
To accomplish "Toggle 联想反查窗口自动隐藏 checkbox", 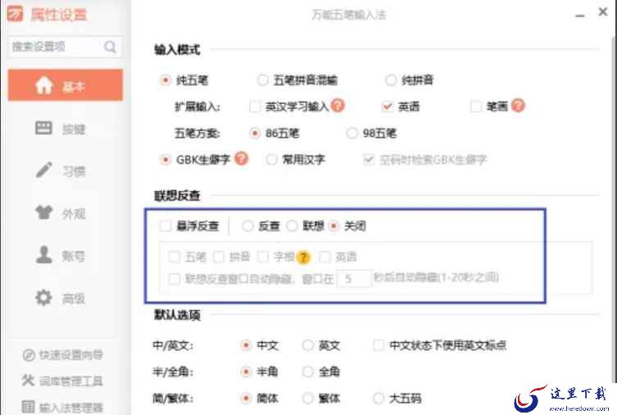I will 174,279.
